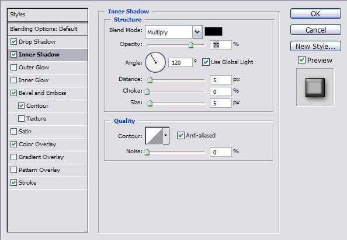Click the contour curve thumbnail
Image resolution: width=347 pixels, height=240 pixels.
(x=154, y=136)
